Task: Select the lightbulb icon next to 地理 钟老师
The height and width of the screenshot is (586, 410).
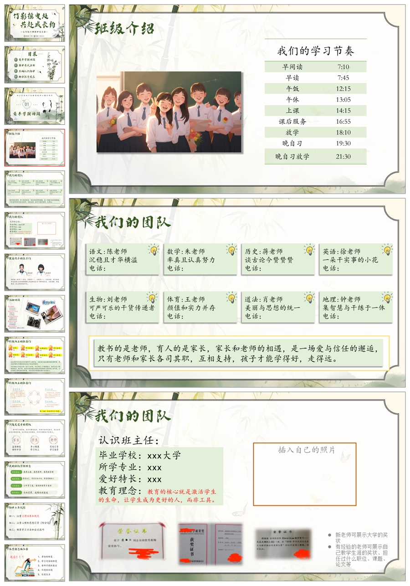Action: coord(387,298)
